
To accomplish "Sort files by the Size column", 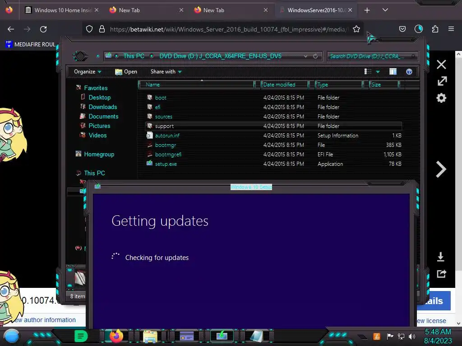I will point(384,85).
